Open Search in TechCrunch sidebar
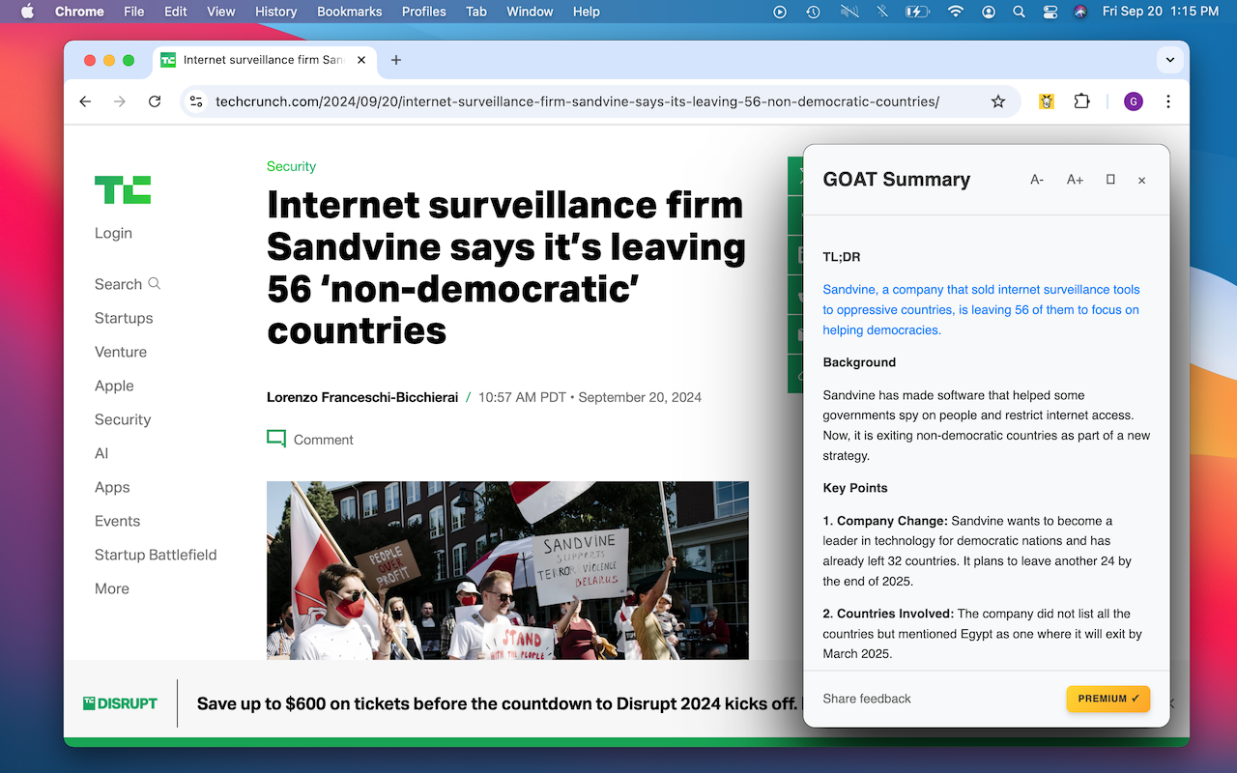The height and width of the screenshot is (773, 1237). pos(128,284)
